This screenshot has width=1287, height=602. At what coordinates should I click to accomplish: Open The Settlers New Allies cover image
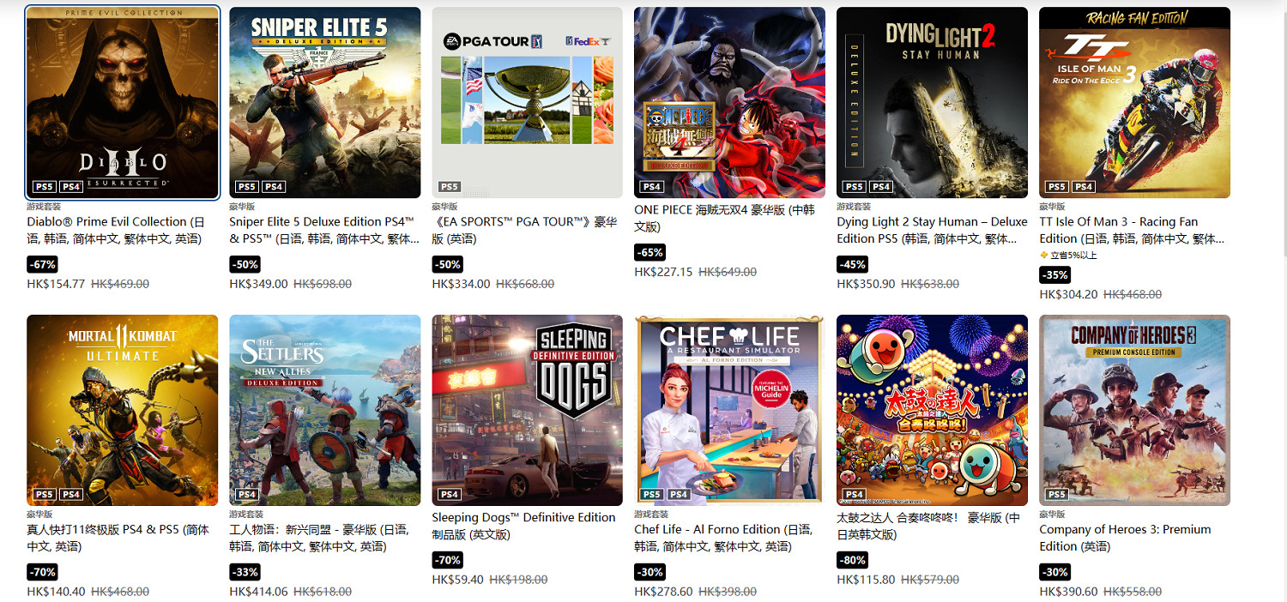(x=325, y=411)
